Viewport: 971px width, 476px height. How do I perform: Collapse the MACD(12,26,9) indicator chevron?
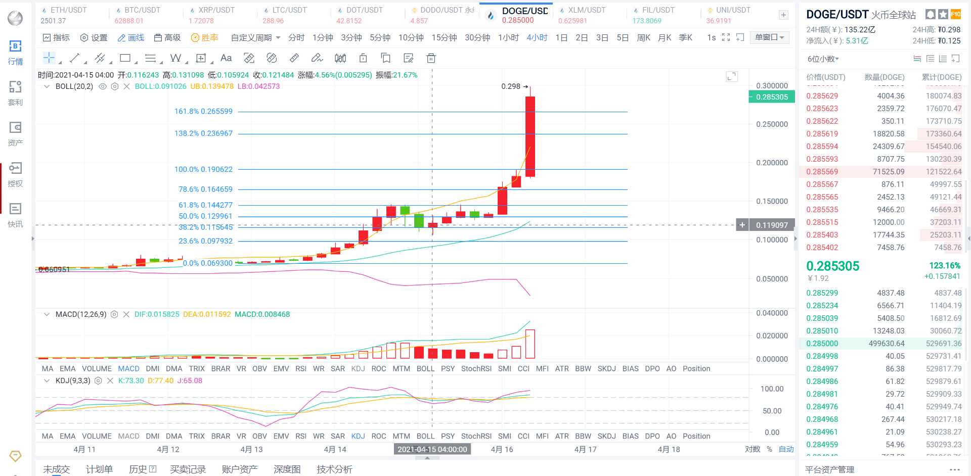(x=47, y=314)
